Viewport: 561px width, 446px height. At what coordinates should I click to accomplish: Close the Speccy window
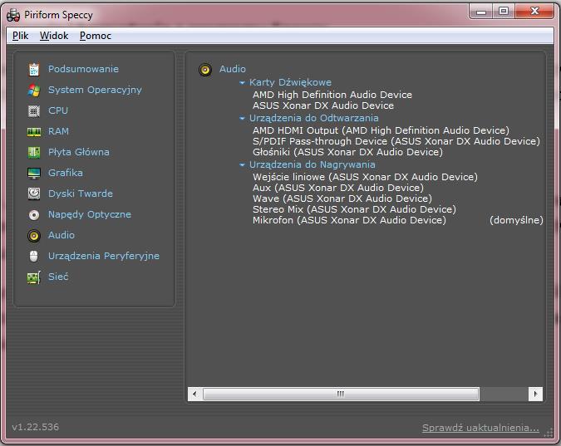(534, 12)
